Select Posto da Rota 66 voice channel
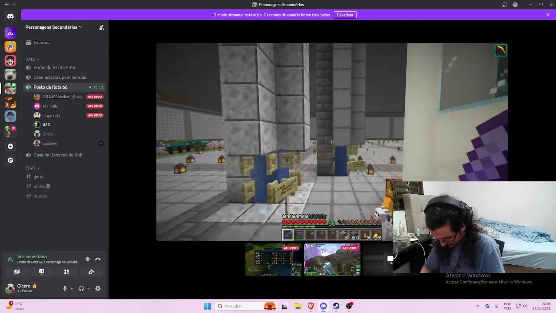This screenshot has width=556, height=313. coord(65,87)
